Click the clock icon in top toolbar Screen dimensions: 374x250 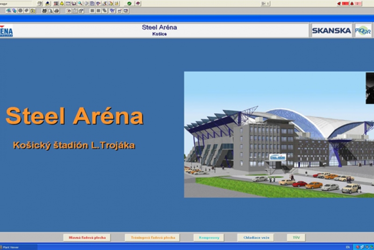coord(86,4)
